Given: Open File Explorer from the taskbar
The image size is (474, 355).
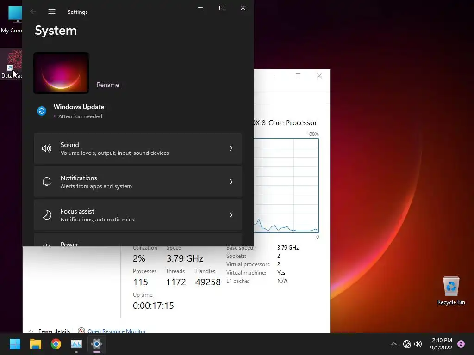Looking at the screenshot, I should coord(35,344).
